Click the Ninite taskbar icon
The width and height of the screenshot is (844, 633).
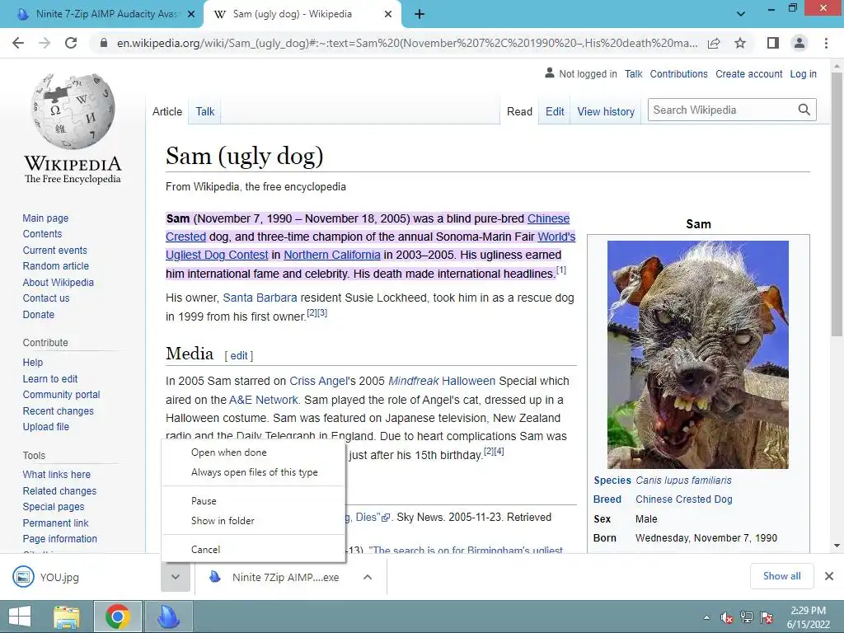[x=169, y=617]
